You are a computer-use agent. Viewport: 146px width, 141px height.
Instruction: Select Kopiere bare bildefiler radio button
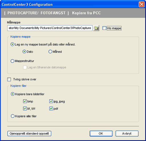(13, 94)
